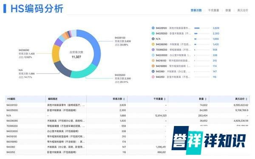Click rank 1 circle beside legend 94039100
The width and height of the screenshot is (255, 159).
[x=153, y=28]
